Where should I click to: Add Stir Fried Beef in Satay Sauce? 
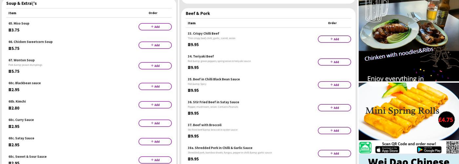click(334, 108)
